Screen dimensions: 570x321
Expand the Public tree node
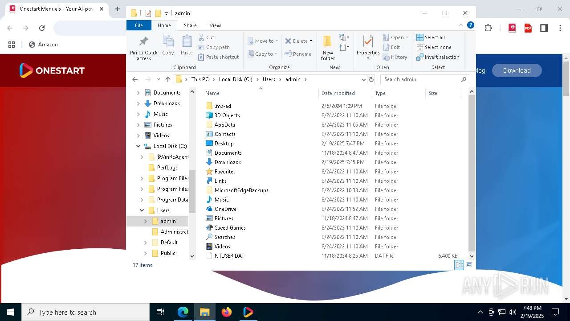coord(145,253)
